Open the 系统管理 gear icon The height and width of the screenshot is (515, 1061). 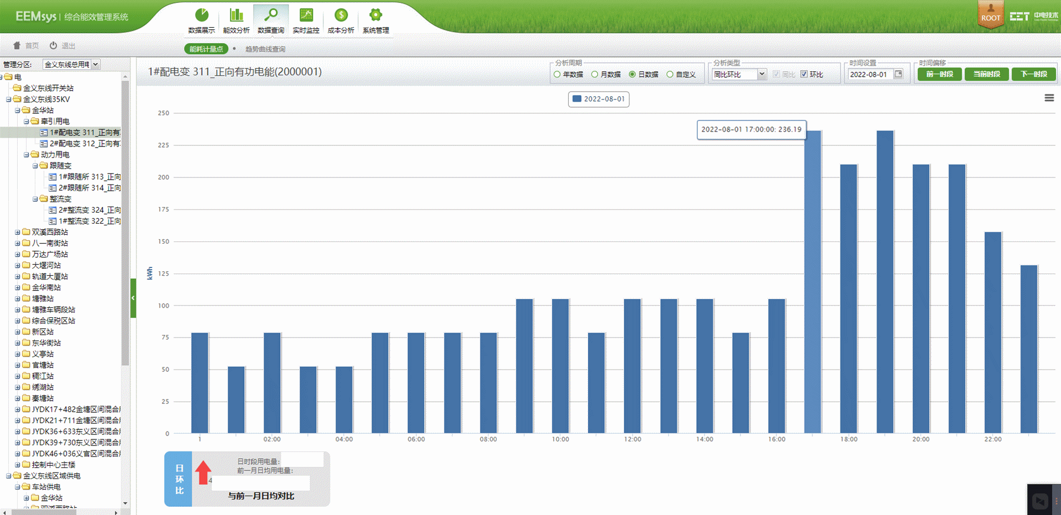376,15
